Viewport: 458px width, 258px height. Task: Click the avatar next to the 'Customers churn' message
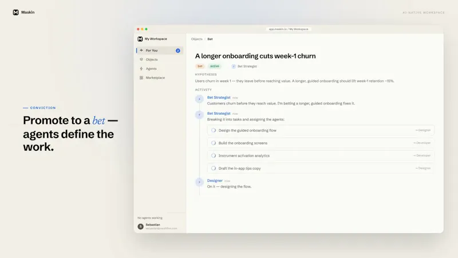pyautogui.click(x=199, y=99)
